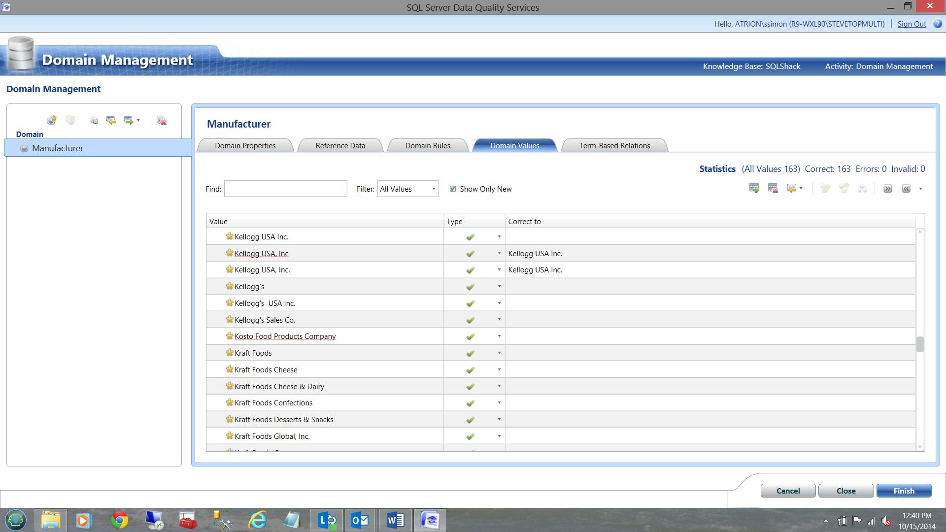
Task: Click the Sign Out link
Action: [912, 24]
